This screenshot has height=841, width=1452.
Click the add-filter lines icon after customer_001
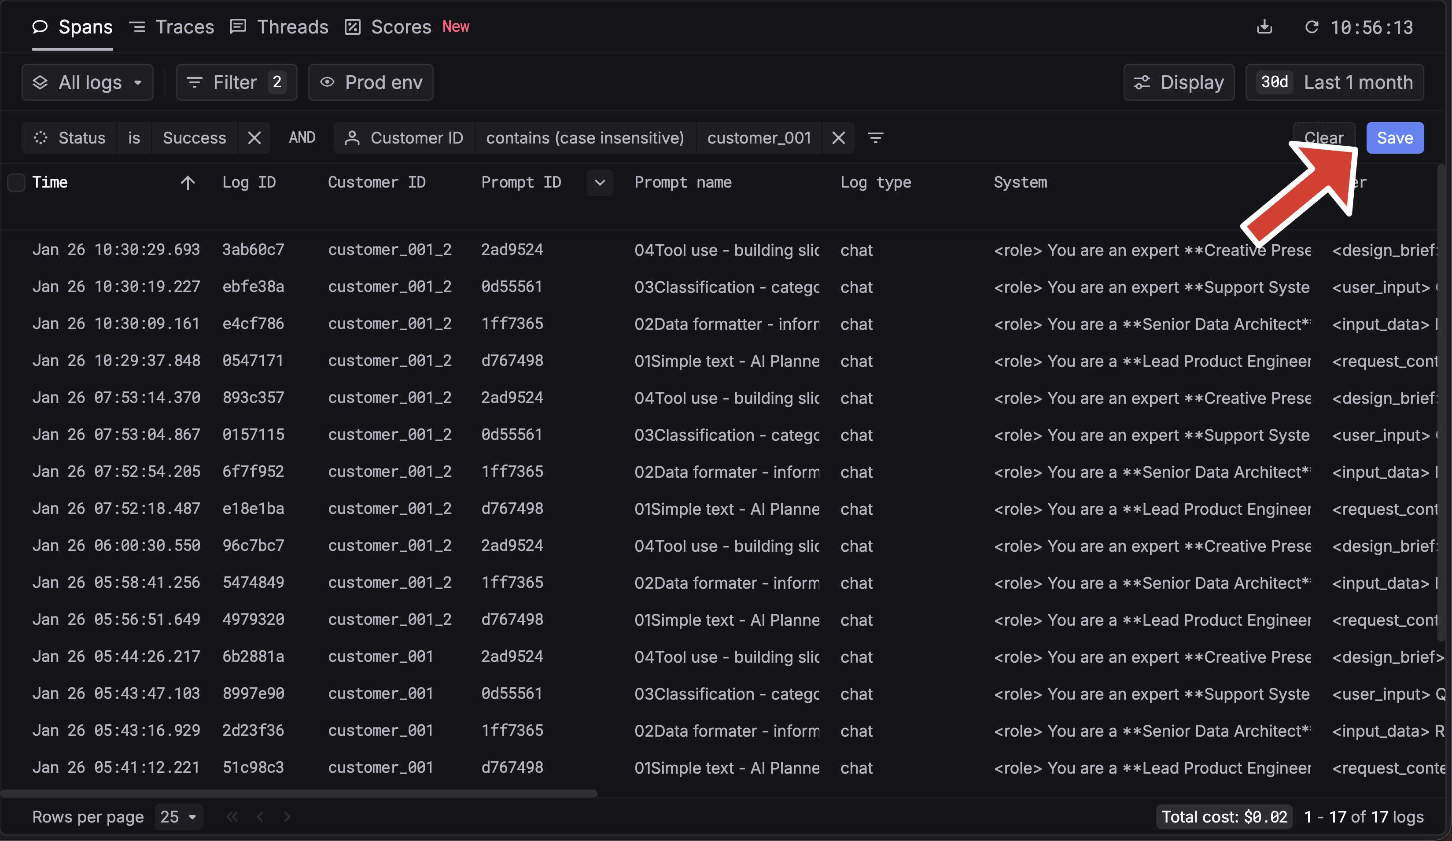(875, 138)
